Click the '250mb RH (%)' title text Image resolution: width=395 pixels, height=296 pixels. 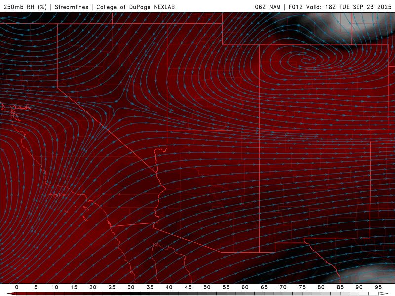(x=25, y=7)
